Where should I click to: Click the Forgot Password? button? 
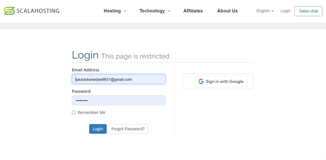128,129
